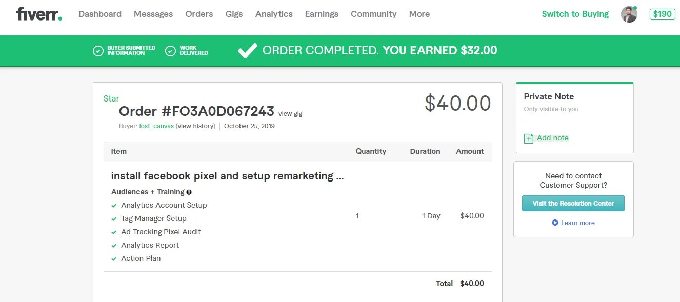Click the Add note plus icon

[529, 138]
